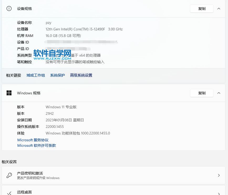The image size is (228, 195).
Task: Select RAM value 16.0 GB
Action: point(51,36)
